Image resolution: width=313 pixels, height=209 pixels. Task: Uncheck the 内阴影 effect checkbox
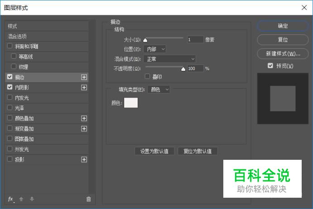click(x=10, y=87)
